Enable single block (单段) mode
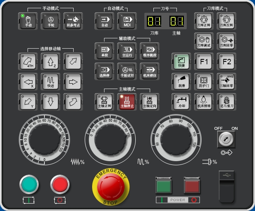Viewport: 255px width, 211px height. tap(104, 51)
